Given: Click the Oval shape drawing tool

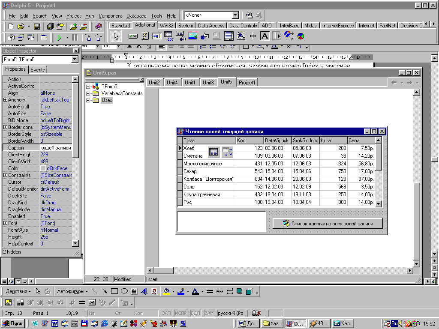Looking at the screenshot, I should click(x=124, y=291).
